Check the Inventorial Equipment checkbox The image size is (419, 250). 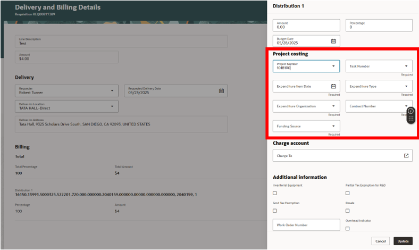click(275, 193)
